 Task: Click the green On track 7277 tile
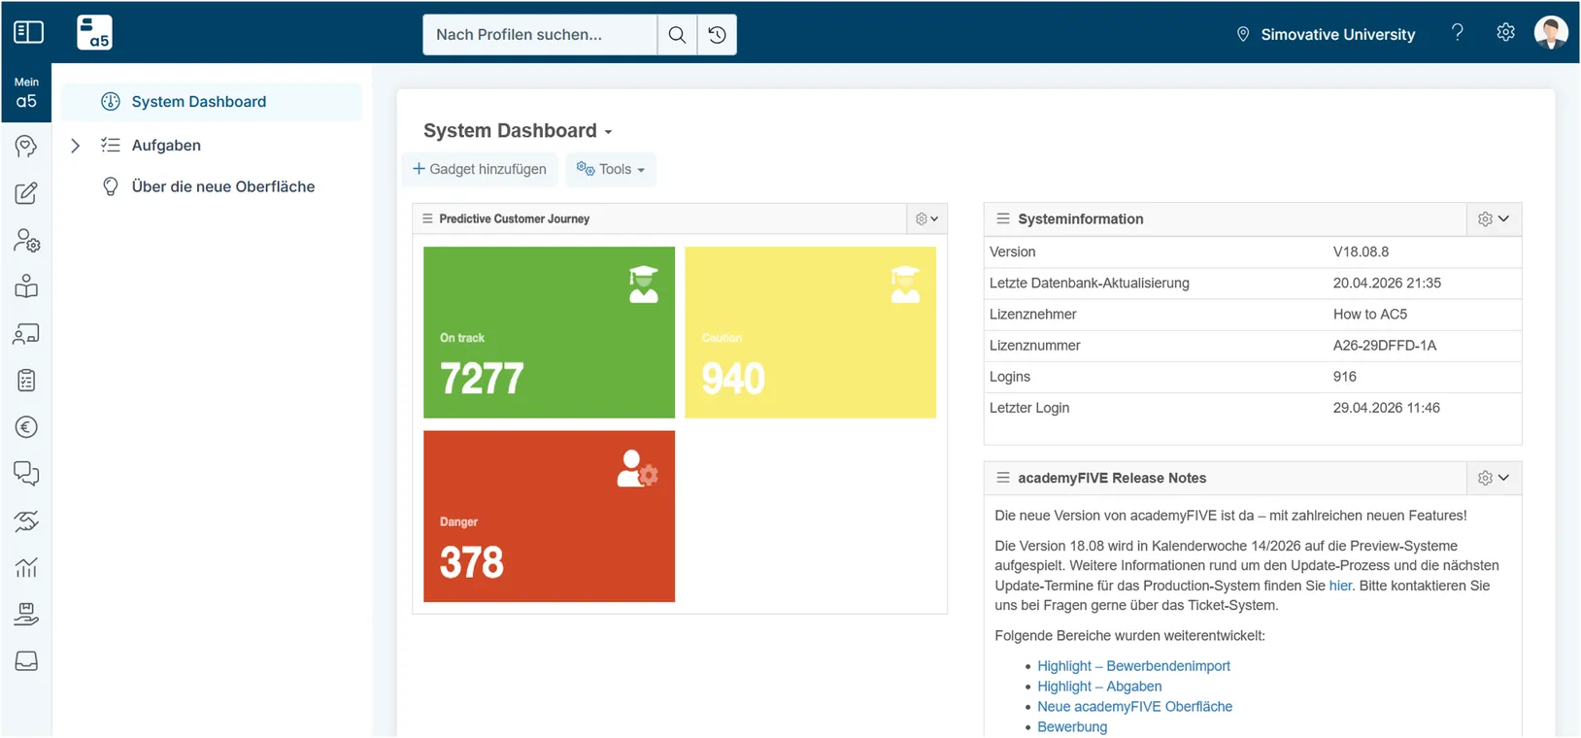click(549, 332)
